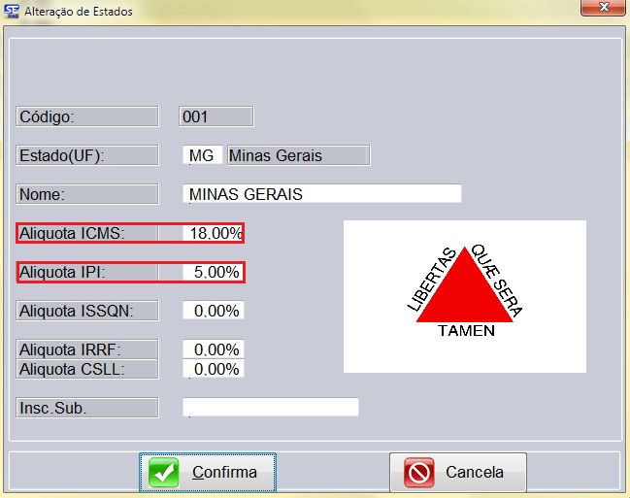
Task: Focus the Nome field with MINAS GERAIS
Action: 321,194
